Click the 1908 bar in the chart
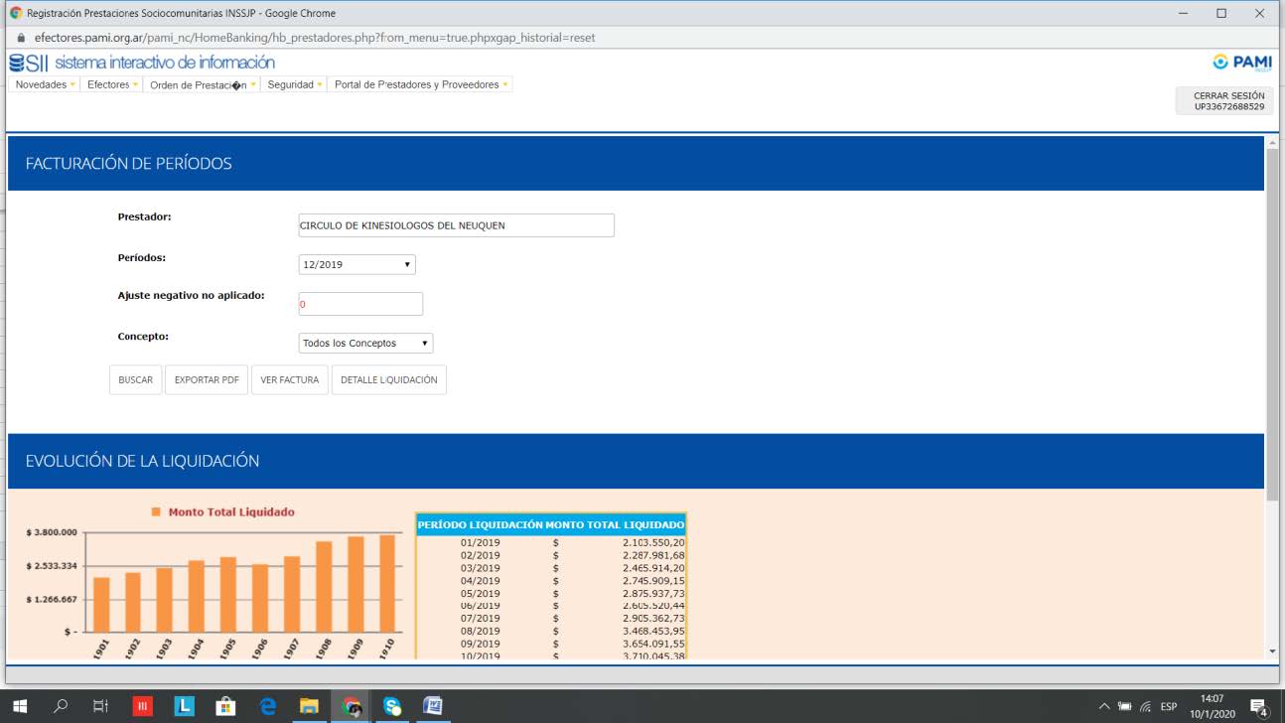The width and height of the screenshot is (1285, 723). point(324,587)
